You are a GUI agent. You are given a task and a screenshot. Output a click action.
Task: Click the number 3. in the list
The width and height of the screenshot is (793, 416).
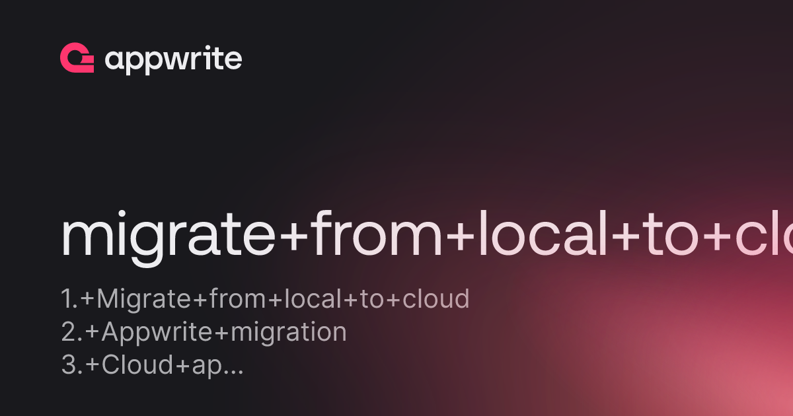(x=71, y=365)
